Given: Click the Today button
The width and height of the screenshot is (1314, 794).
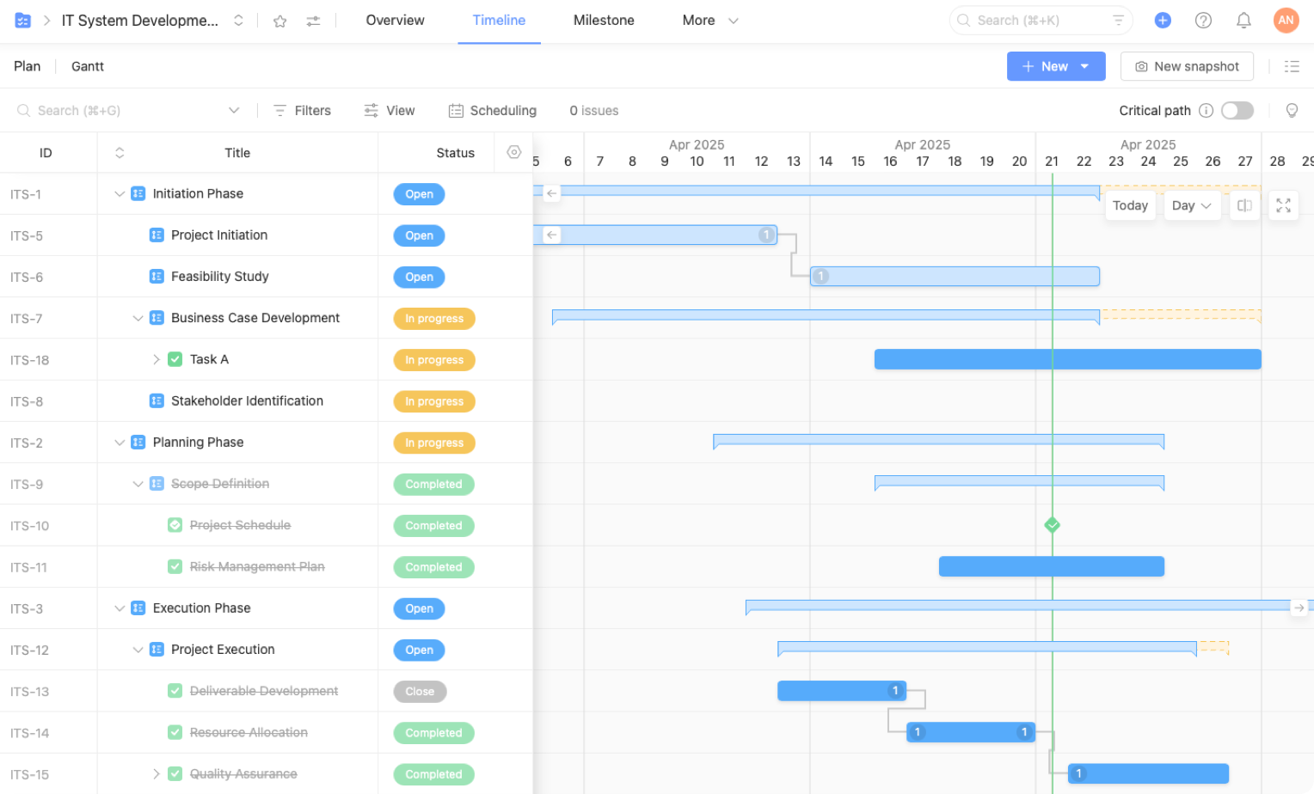Looking at the screenshot, I should [1130, 205].
